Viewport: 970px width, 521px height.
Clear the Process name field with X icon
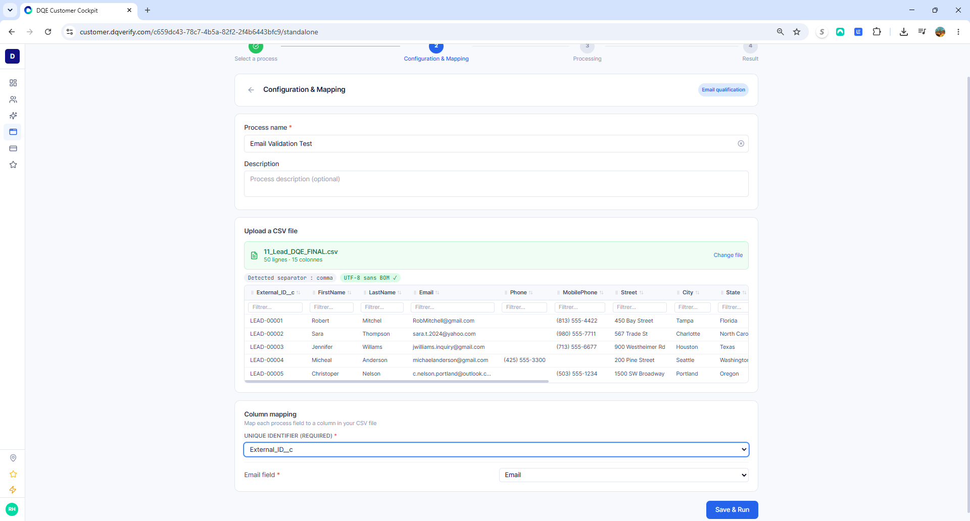click(x=741, y=143)
